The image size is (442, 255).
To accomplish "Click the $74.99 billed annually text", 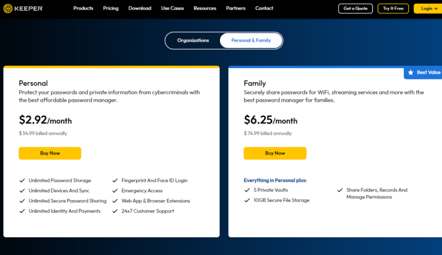I will click(x=268, y=133).
